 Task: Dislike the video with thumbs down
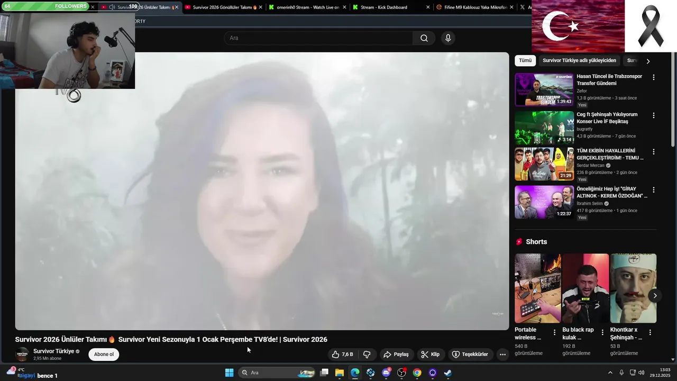(x=367, y=355)
